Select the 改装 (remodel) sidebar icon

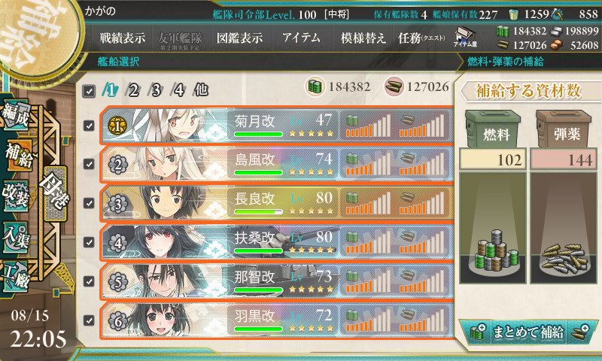pyautogui.click(x=15, y=196)
